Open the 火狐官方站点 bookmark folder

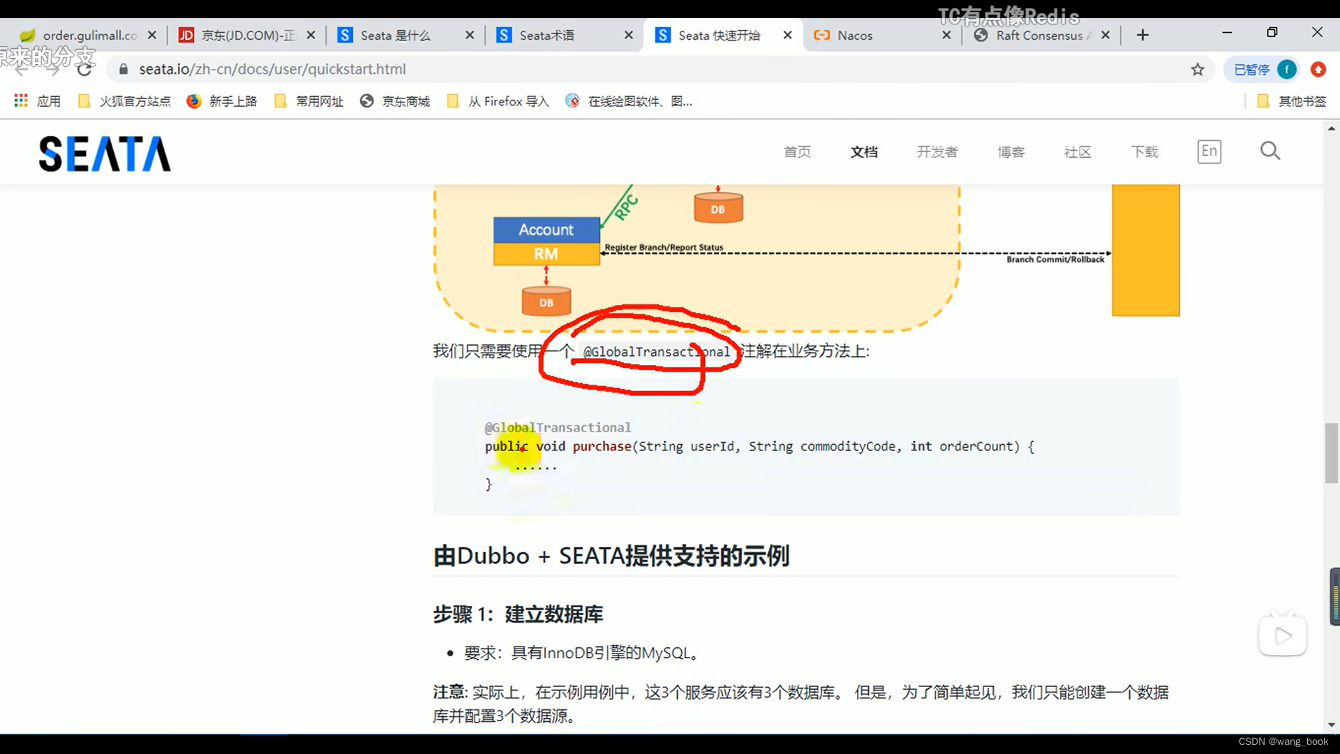(125, 101)
